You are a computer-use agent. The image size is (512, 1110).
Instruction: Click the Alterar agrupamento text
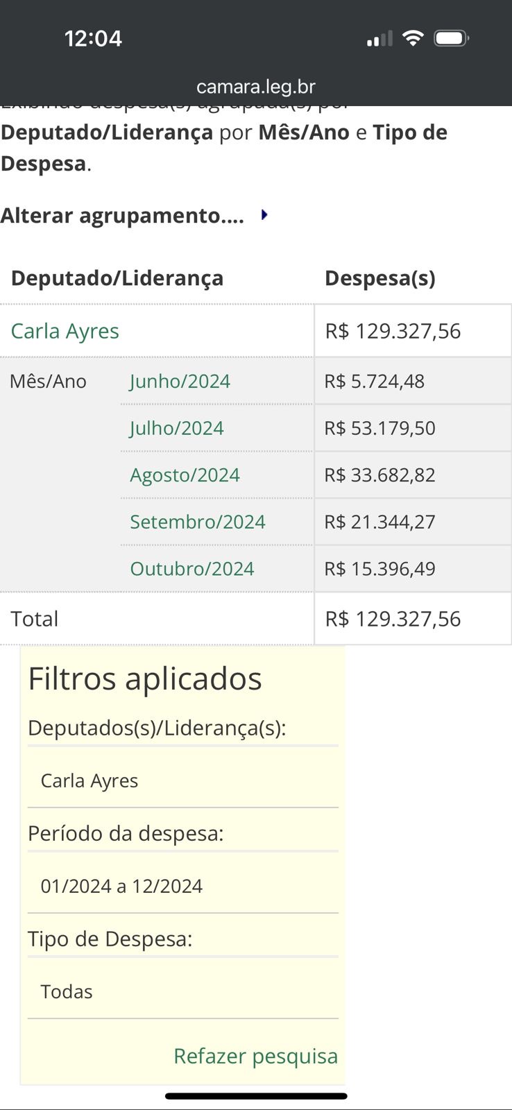pyautogui.click(x=122, y=216)
